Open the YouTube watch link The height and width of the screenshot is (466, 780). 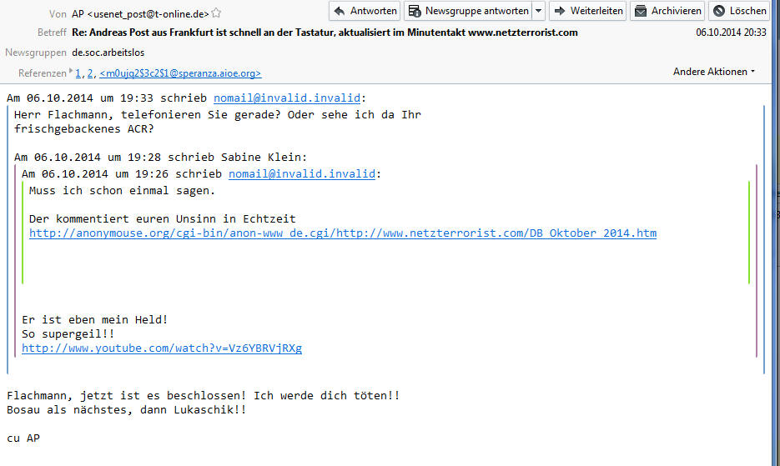pos(162,348)
